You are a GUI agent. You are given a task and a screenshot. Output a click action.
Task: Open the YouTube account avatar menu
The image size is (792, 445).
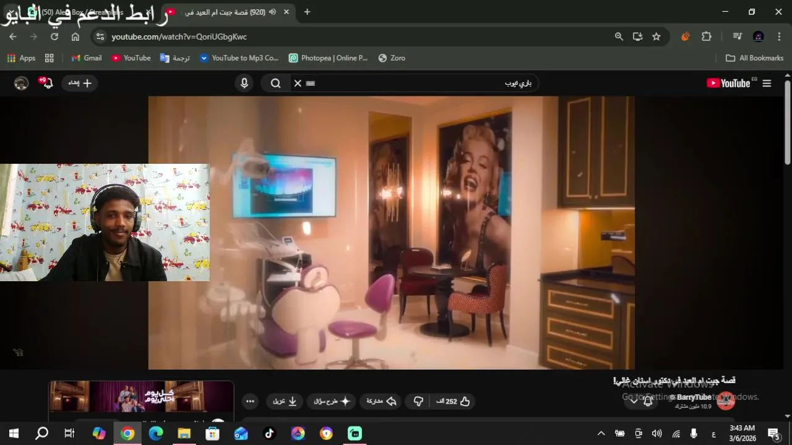point(22,83)
